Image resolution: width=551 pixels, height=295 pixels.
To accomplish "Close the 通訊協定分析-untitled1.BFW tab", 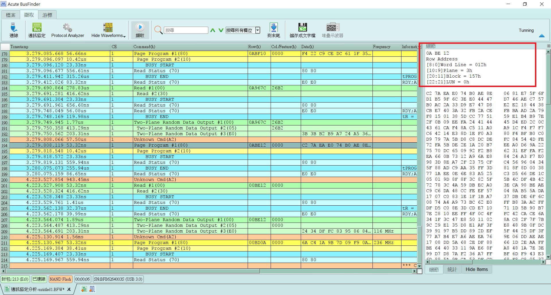I will point(69,290).
